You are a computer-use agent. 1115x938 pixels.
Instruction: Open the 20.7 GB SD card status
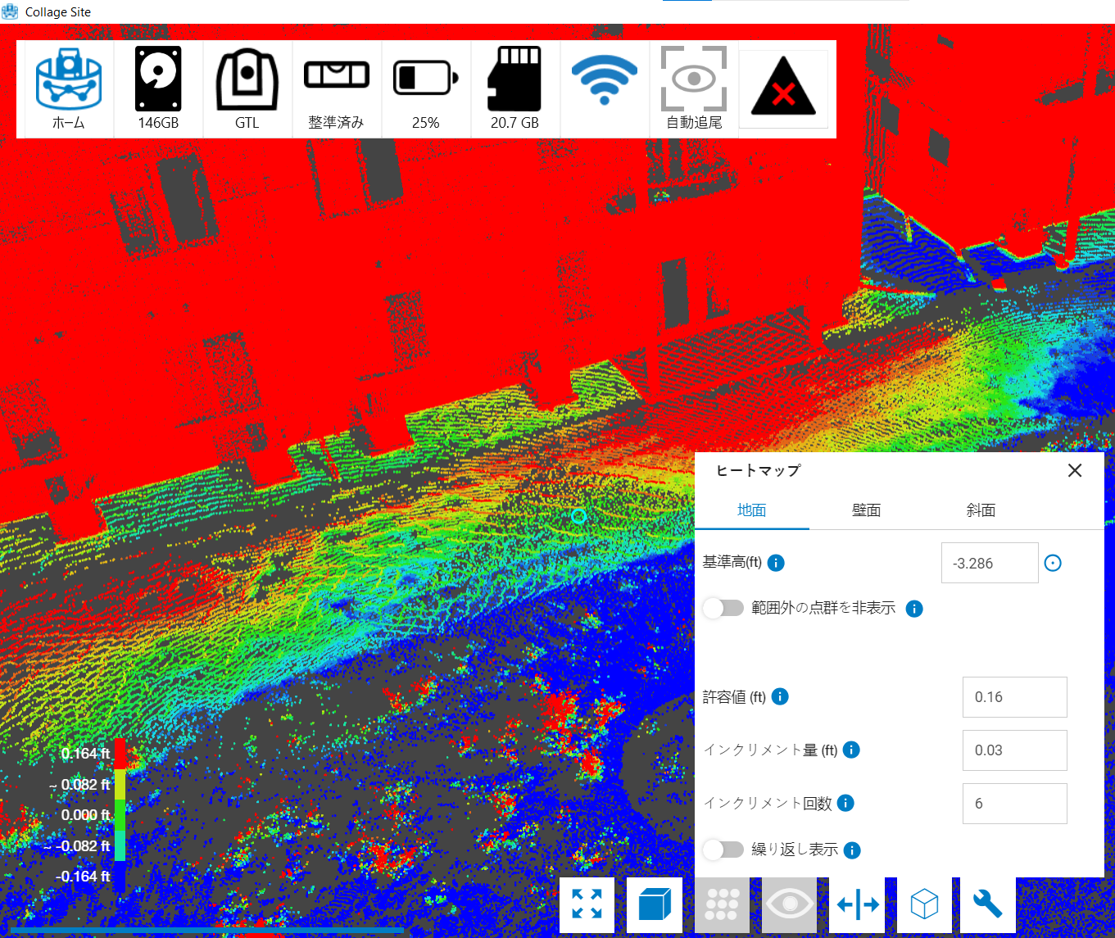[x=514, y=88]
